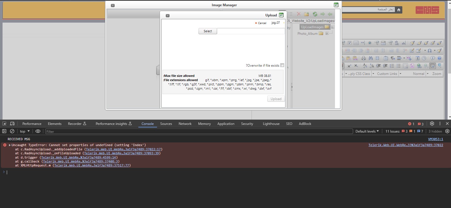Click into the console Filter field
451x208 pixels.
[x=198, y=131]
